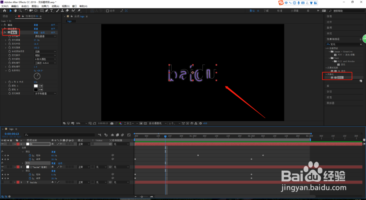Open the 效果(T) menu

pos(45,6)
